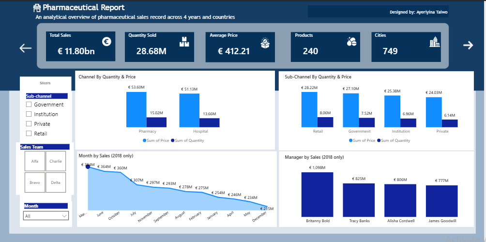Click the pharmacy icon beside report title
The image size is (486, 242).
pos(37,7)
